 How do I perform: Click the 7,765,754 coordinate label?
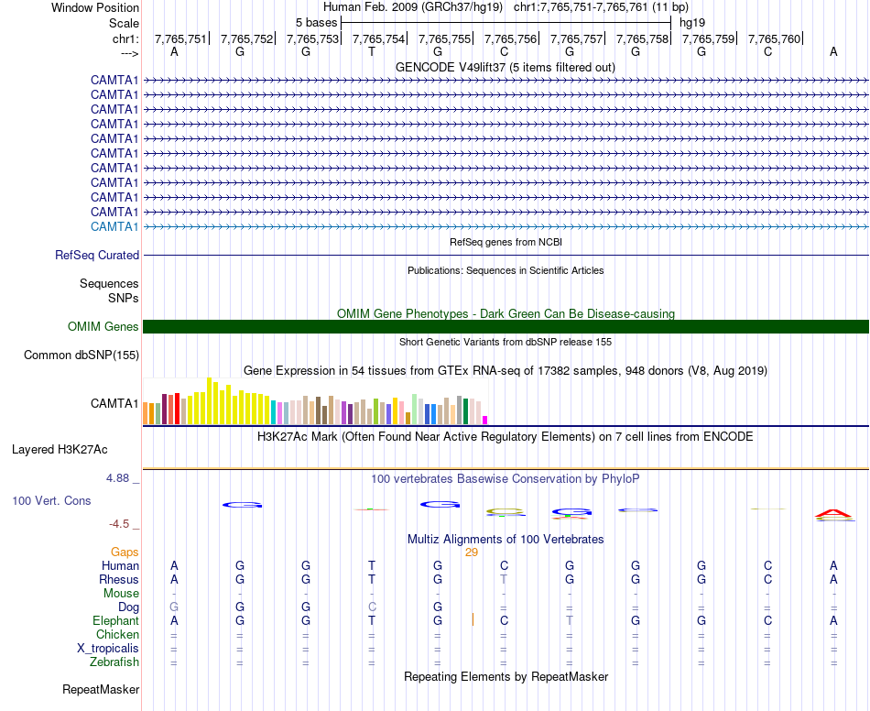[378, 38]
